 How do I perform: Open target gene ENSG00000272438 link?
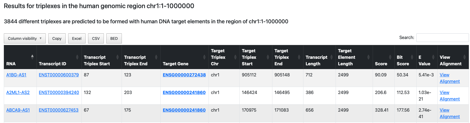(x=184, y=75)
